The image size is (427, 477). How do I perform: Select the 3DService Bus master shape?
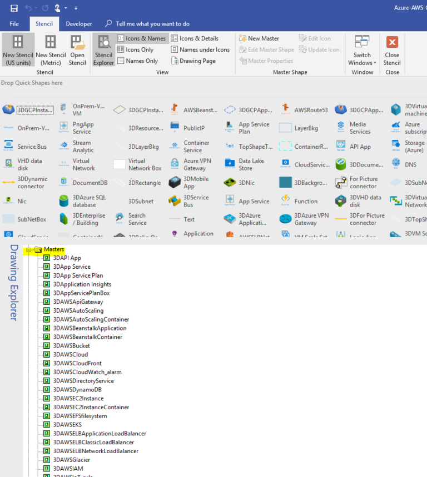click(189, 201)
